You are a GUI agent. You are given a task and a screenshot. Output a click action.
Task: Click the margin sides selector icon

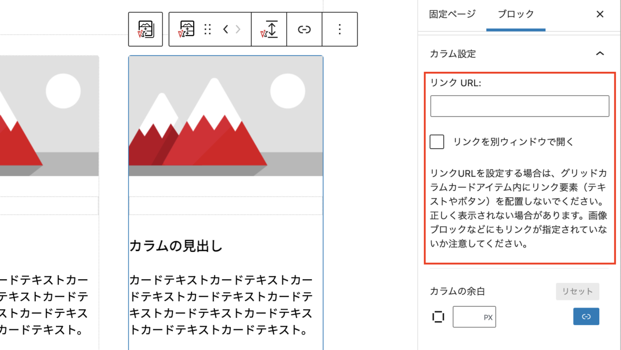point(438,316)
